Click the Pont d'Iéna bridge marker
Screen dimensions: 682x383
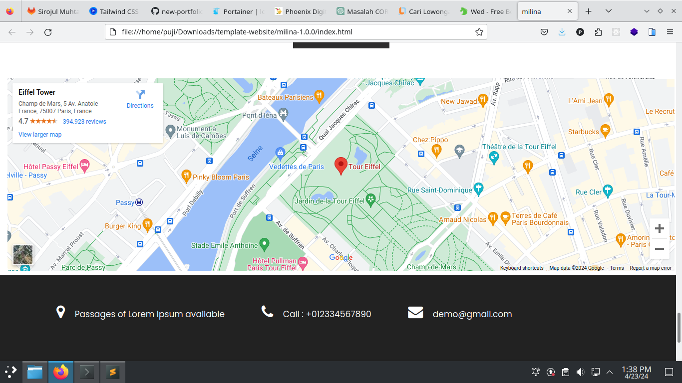coord(284,115)
